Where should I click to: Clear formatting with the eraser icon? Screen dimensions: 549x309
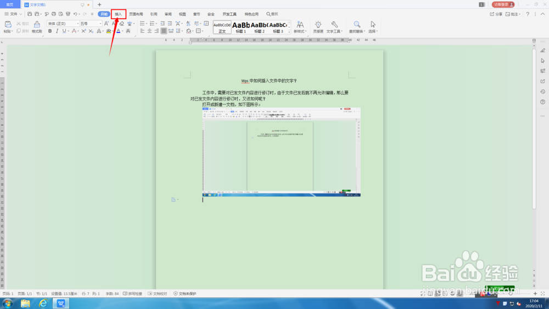pos(121,24)
